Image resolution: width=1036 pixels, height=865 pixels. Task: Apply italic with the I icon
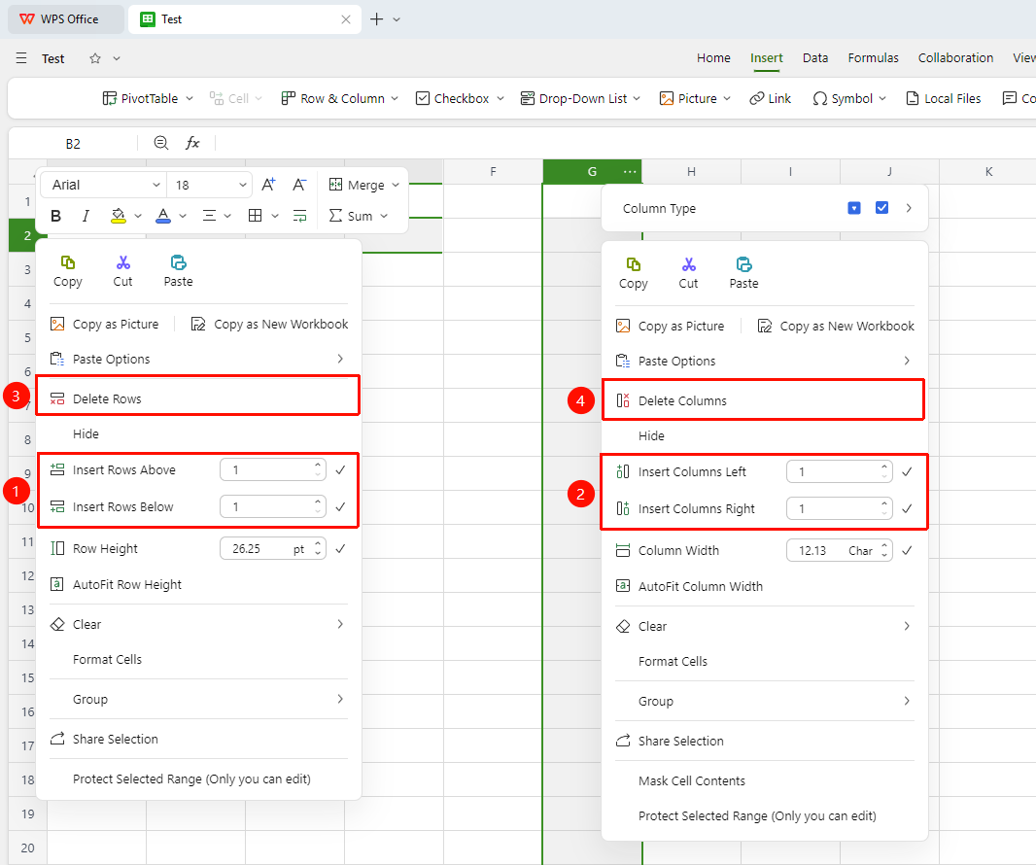click(86, 216)
